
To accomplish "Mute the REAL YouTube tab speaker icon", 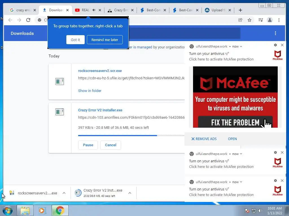I will 94,10.
